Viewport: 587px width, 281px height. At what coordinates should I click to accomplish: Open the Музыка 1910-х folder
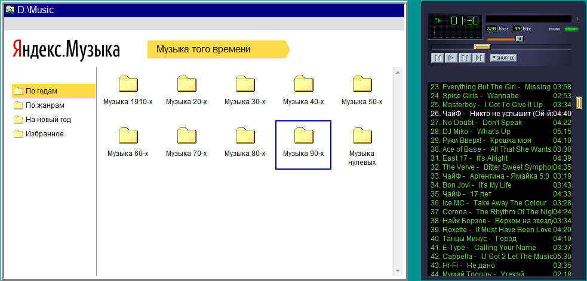(128, 84)
